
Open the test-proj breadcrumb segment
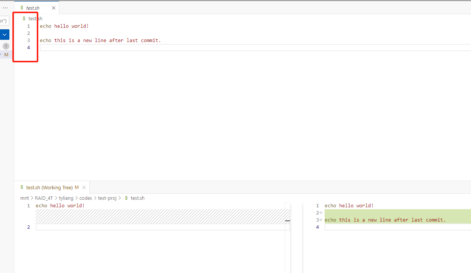coord(107,198)
